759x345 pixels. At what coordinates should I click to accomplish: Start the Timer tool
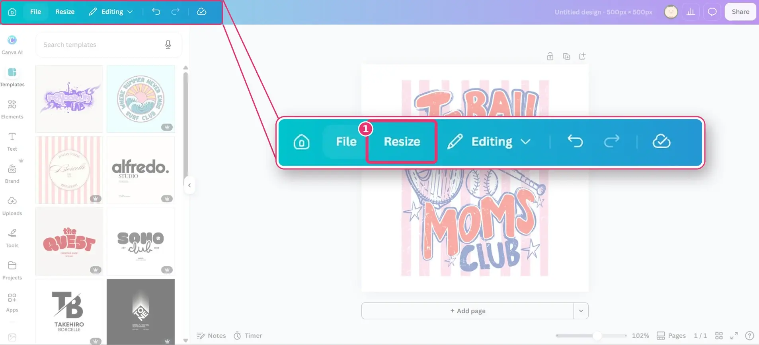click(248, 336)
